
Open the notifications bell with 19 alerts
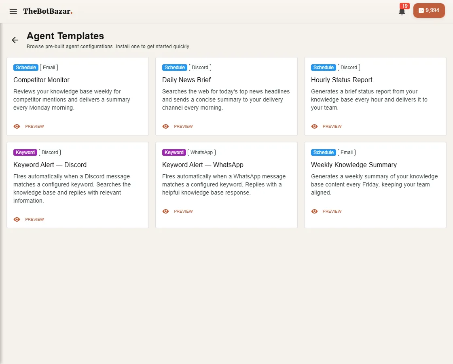click(402, 12)
